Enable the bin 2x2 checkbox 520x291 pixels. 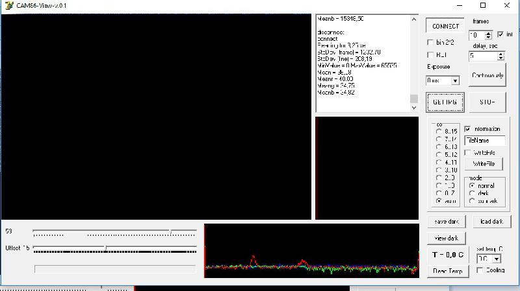coord(430,42)
